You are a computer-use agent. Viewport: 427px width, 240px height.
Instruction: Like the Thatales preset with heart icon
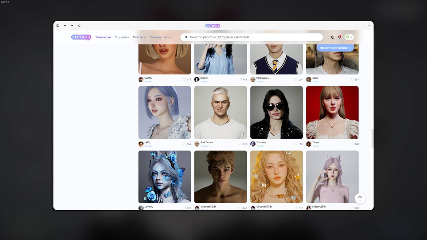pyautogui.click(x=296, y=144)
